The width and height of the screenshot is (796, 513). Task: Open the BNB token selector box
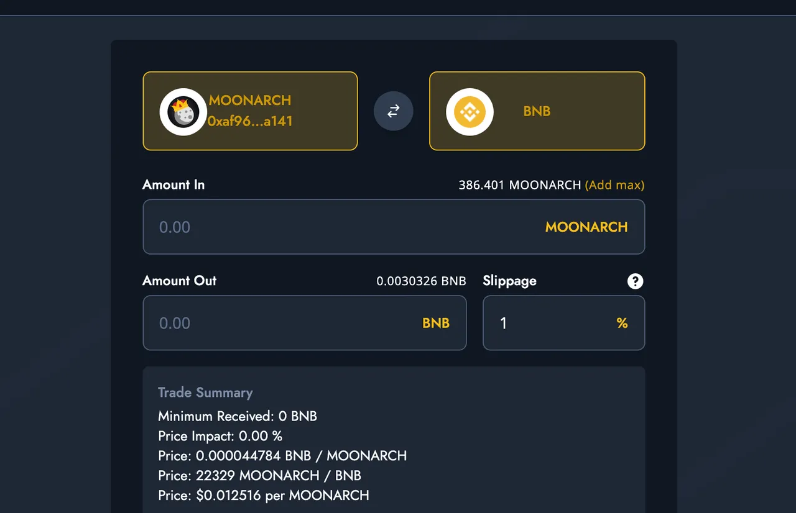(x=537, y=111)
